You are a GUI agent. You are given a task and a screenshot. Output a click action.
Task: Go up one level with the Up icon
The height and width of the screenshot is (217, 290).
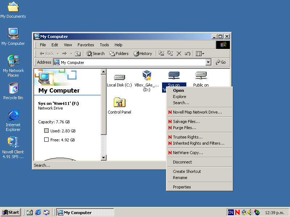click(x=78, y=54)
